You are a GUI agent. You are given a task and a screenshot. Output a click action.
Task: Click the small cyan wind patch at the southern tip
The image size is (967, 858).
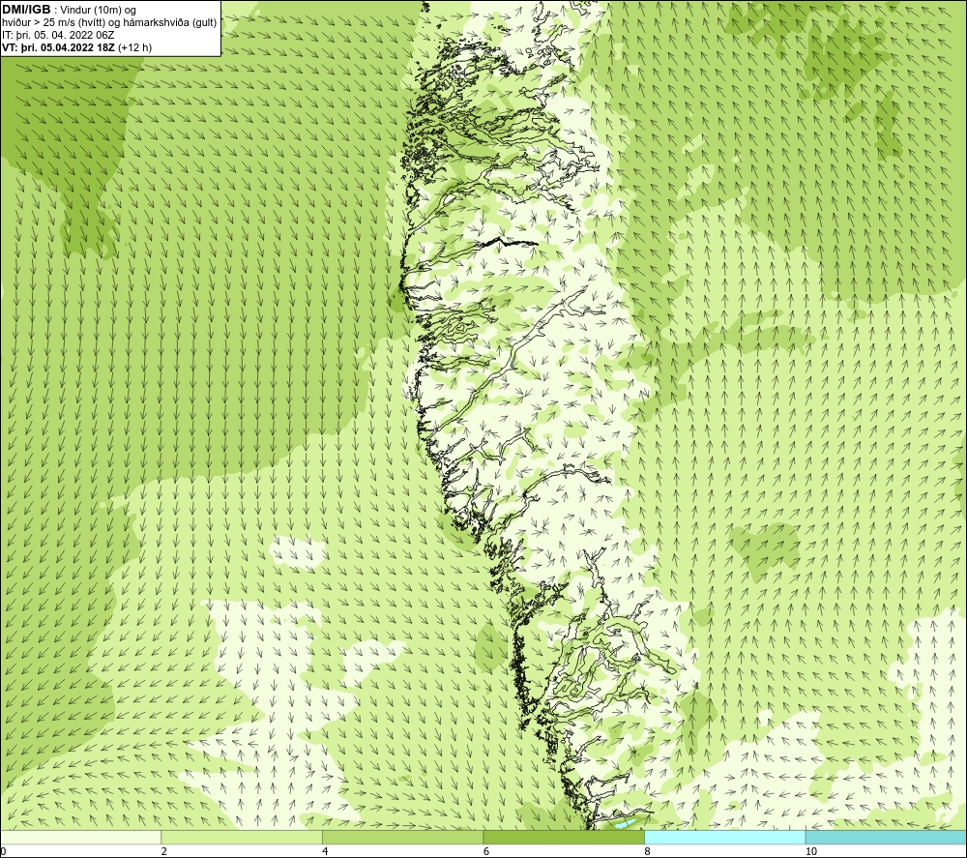pos(625,823)
